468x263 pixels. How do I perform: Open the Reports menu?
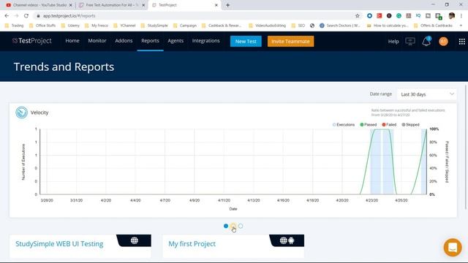coord(150,41)
